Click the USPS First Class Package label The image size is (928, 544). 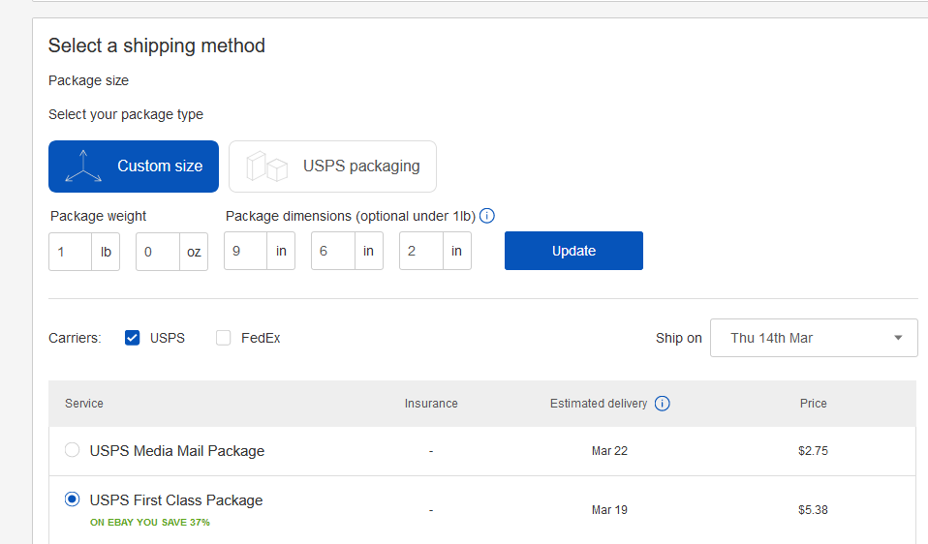point(176,500)
